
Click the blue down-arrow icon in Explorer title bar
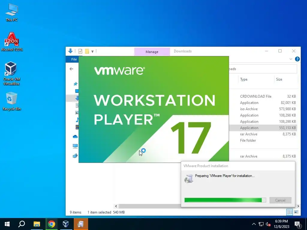pos(70,51)
